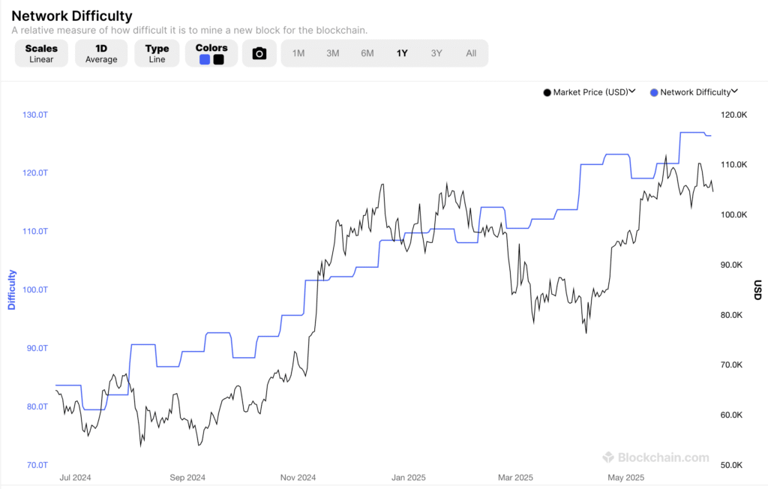This screenshot has height=489, width=768.
Task: Select the blue color swatch under Colors
Action: coord(204,58)
